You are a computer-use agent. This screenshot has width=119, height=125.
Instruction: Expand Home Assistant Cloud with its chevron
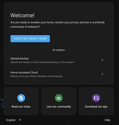coord(102,74)
